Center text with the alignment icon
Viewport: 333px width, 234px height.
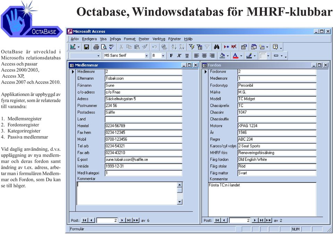tap(204, 55)
